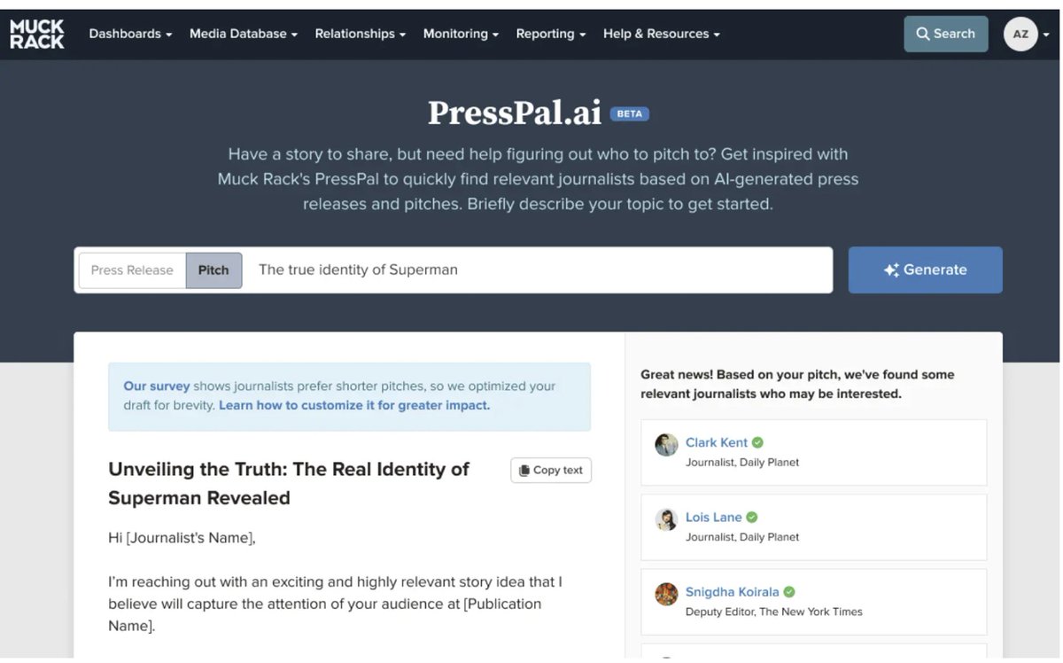Click Lois Lane's profile photo
1063x663 pixels.
coord(666,520)
